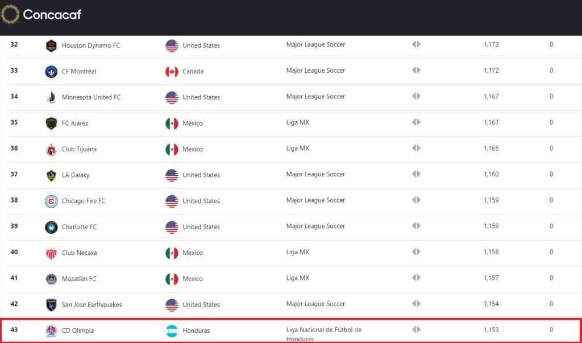This screenshot has width=582, height=343.
Task: Click the Houston Dynamo FC club crest
Action: (51, 46)
